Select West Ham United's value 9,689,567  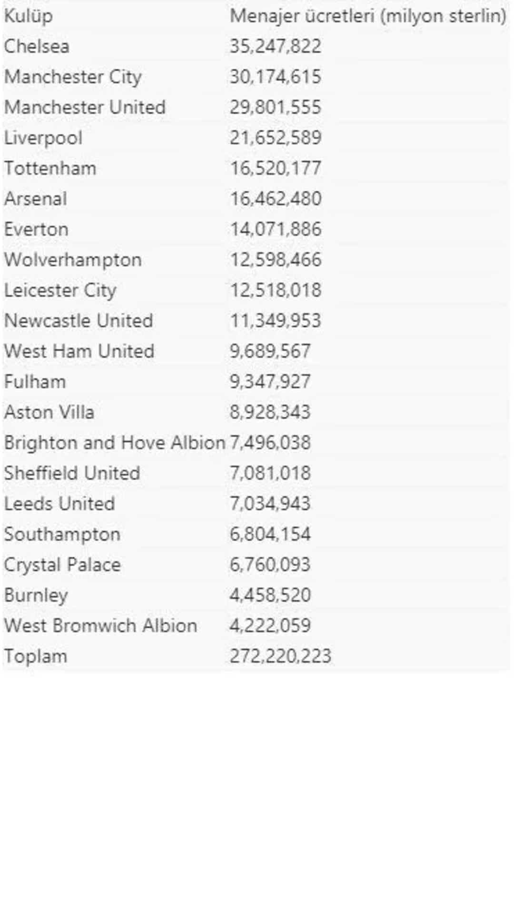click(x=270, y=351)
